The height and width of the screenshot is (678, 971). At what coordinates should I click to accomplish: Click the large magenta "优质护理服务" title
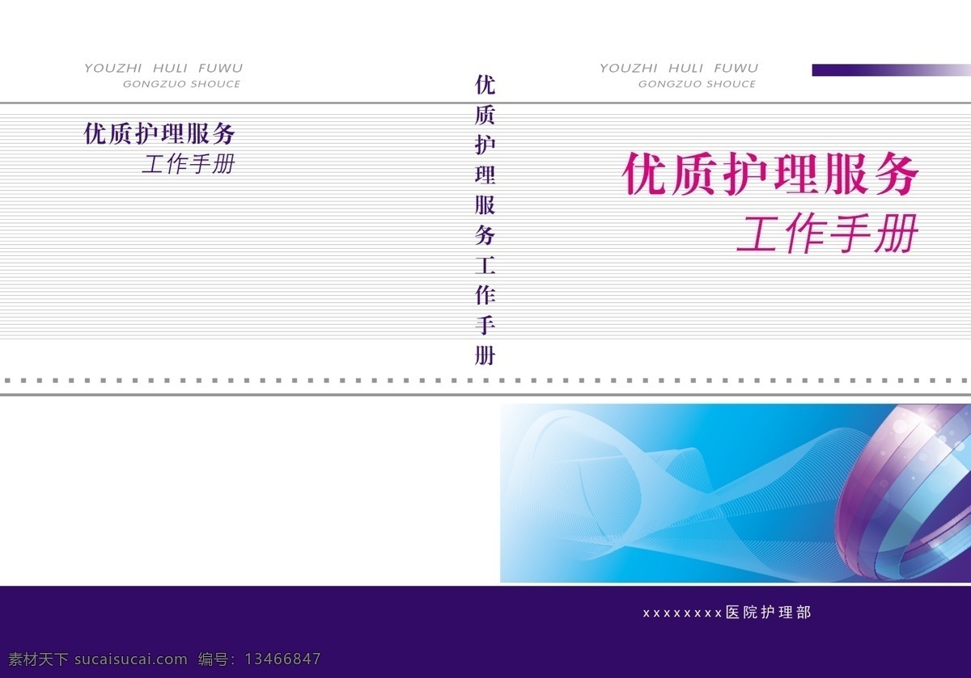[x=771, y=175]
